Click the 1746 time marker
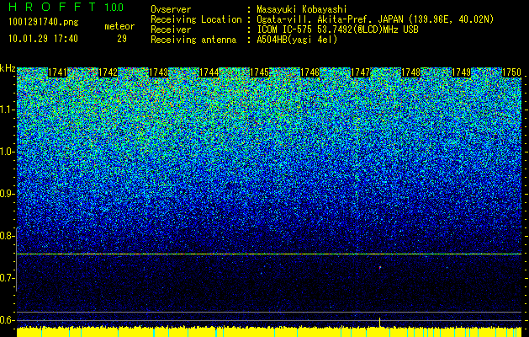 tap(309, 72)
